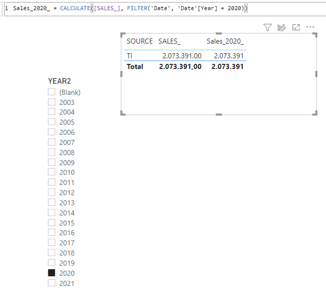
Task: Check 2011 in the slicer
Action: click(52, 182)
